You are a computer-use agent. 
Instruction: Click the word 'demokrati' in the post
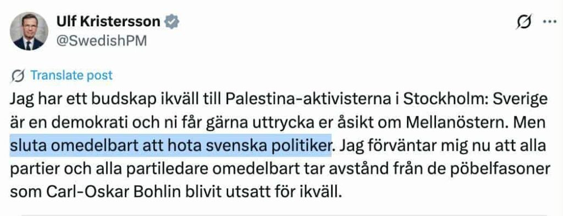(x=75, y=122)
